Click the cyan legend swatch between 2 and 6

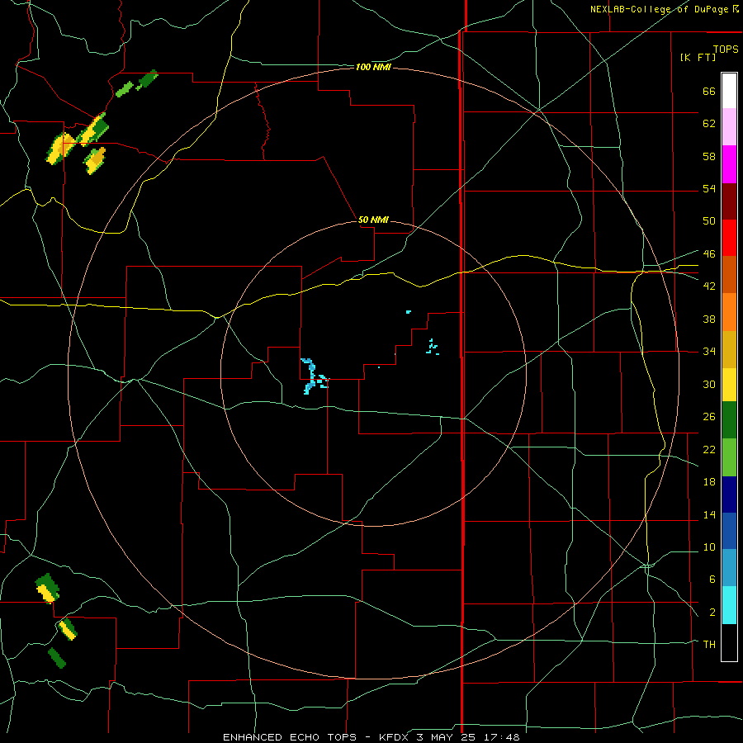729,605
